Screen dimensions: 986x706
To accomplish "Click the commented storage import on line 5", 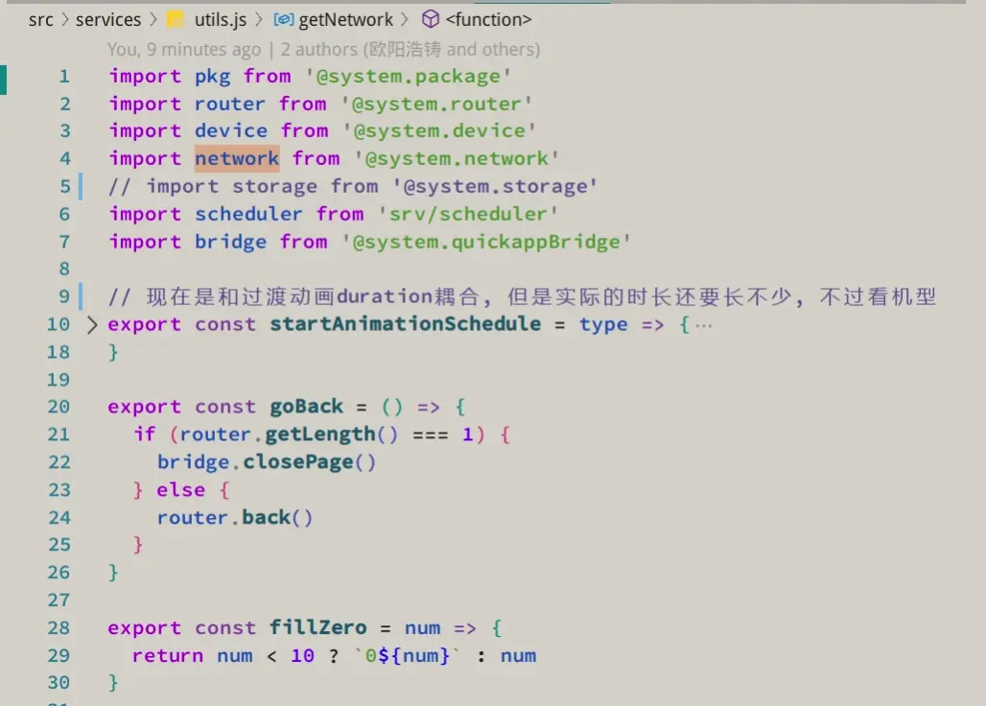I will [x=353, y=186].
